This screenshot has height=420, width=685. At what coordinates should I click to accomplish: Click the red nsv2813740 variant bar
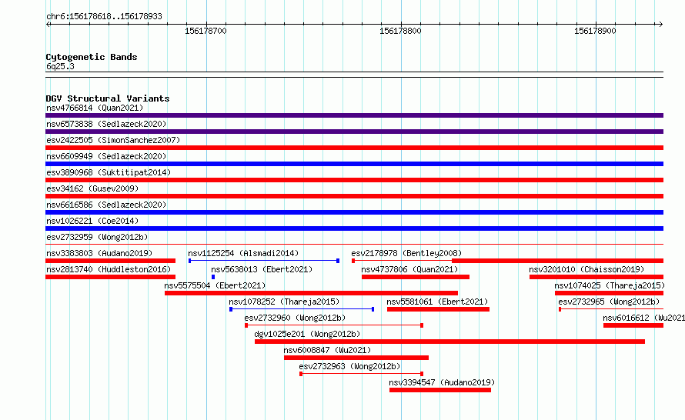coord(111,277)
